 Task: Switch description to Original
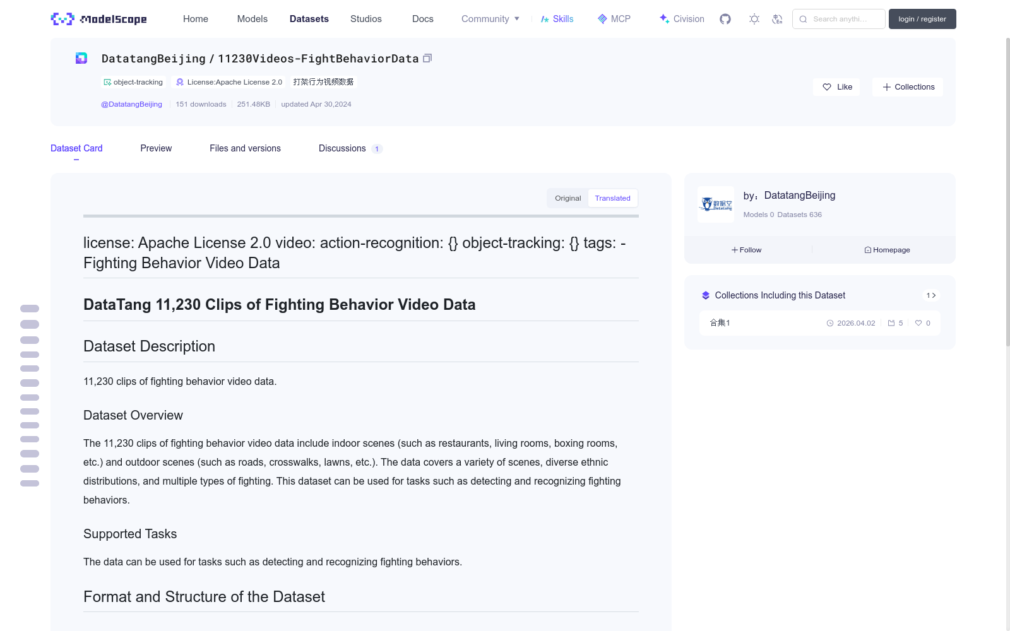[x=567, y=198]
